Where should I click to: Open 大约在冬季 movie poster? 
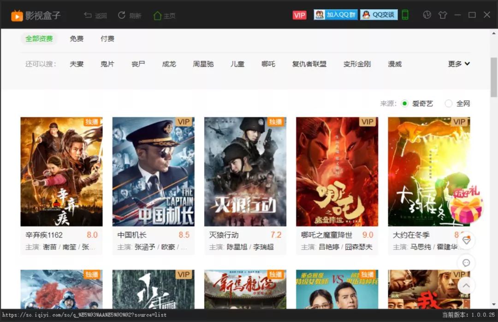(x=429, y=172)
